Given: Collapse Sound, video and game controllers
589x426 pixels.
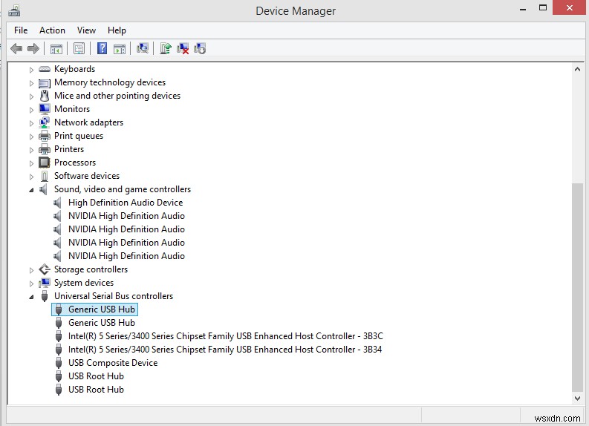Looking at the screenshot, I should [x=31, y=190].
